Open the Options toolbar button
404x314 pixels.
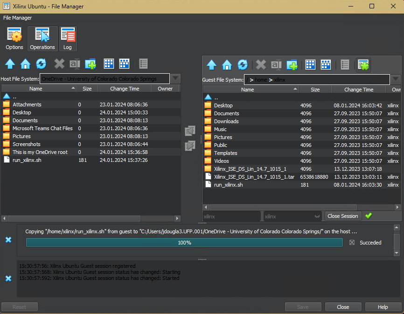click(14, 39)
